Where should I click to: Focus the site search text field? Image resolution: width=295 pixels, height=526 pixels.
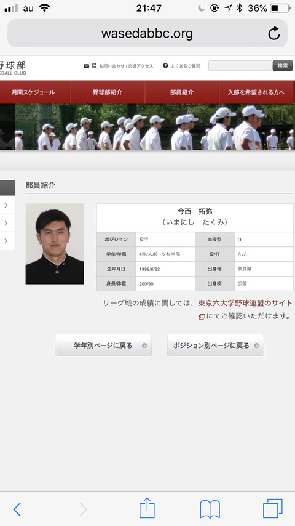click(240, 66)
